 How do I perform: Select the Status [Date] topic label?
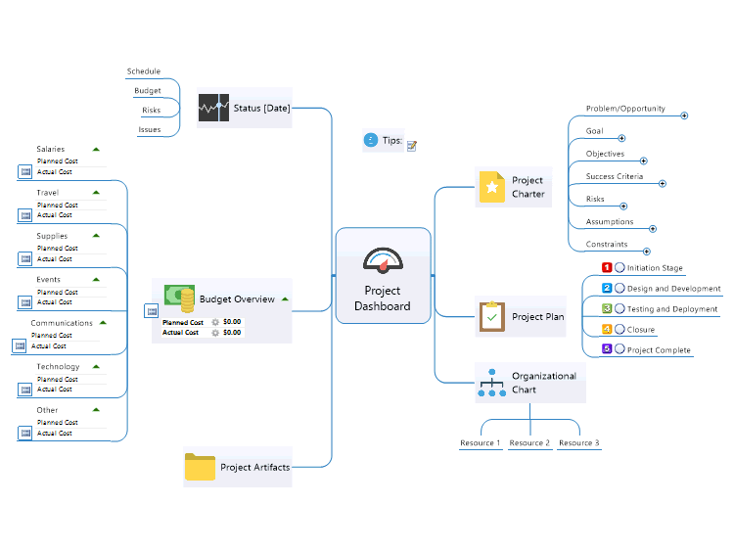[x=261, y=108]
